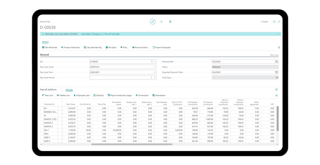This screenshot has height=165, width=320.
Task: Expand the reminder notification chevron
Action: click(278, 34)
